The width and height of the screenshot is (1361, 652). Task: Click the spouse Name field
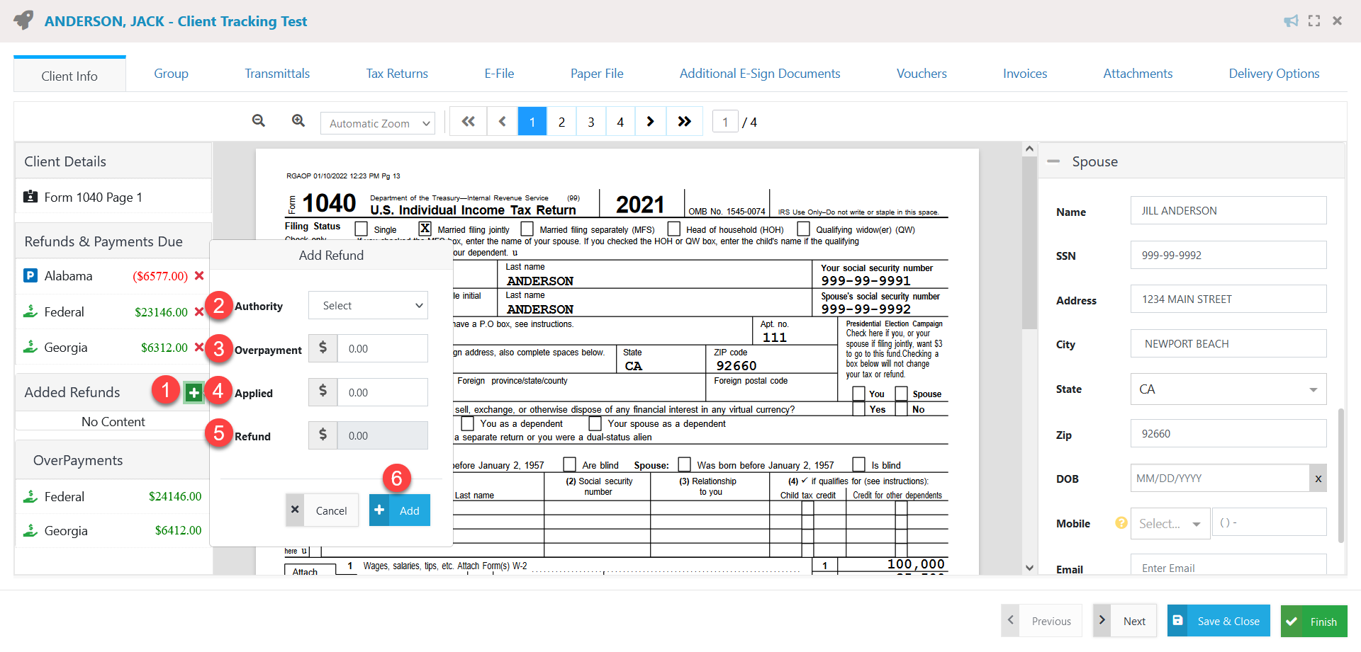click(x=1228, y=211)
